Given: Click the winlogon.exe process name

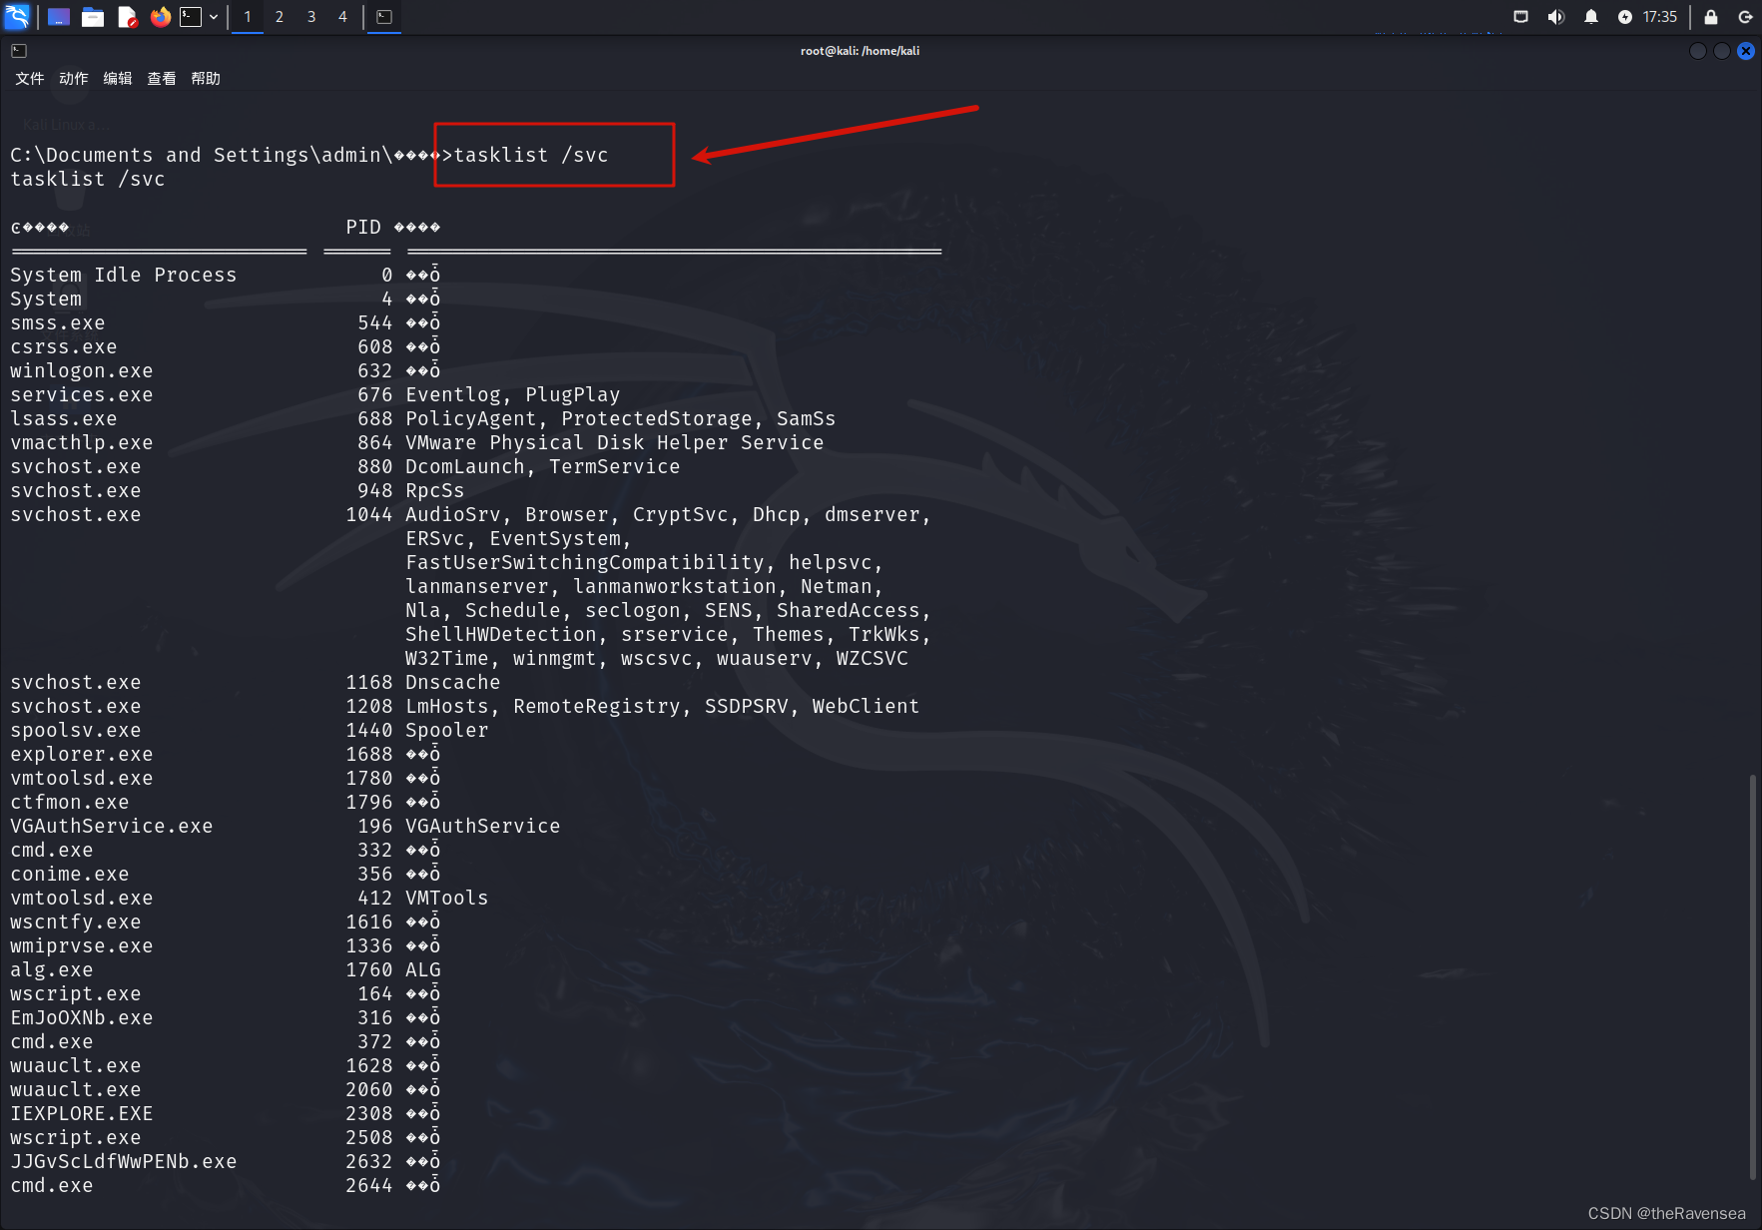Looking at the screenshot, I should (x=82, y=370).
